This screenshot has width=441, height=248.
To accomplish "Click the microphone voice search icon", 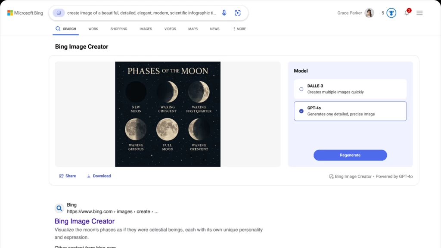I will point(224,13).
